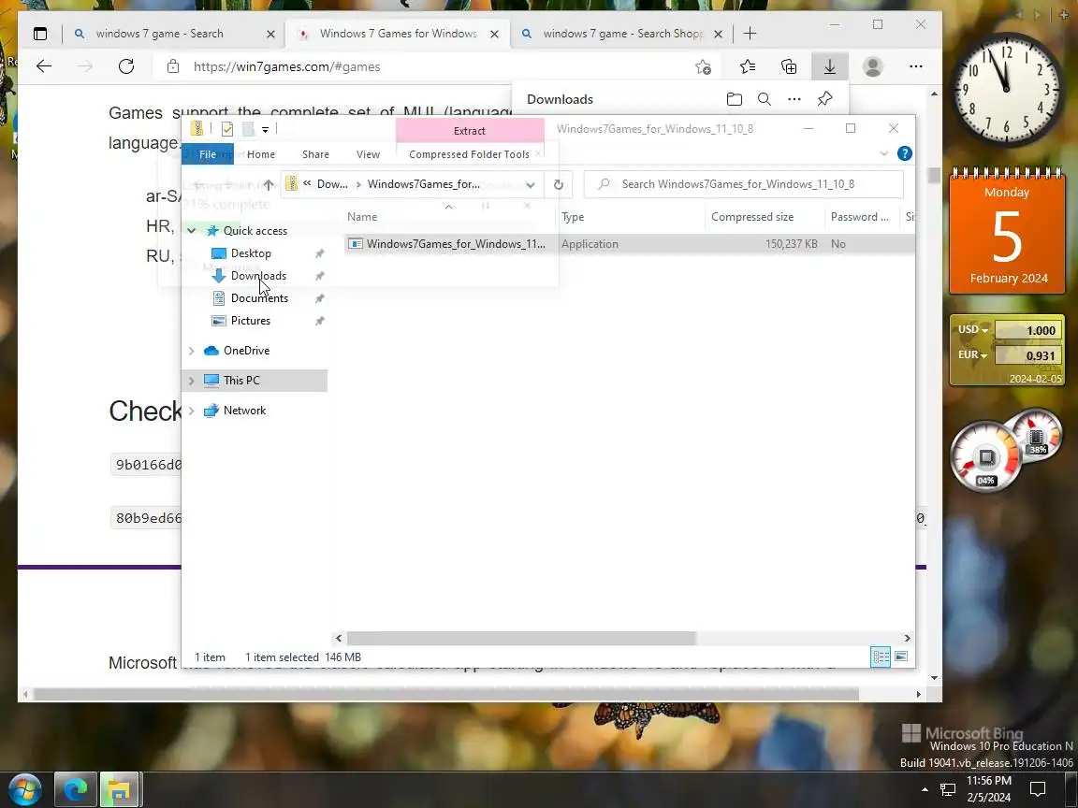The image size is (1078, 808).
Task: Expand This PC tree node
Action: click(x=191, y=380)
